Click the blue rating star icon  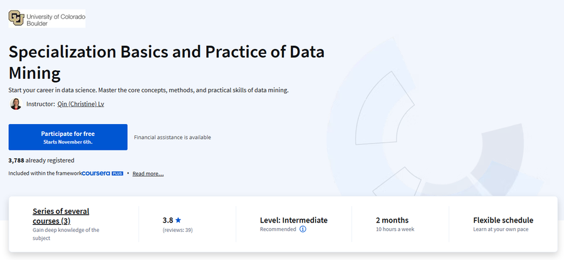pos(178,220)
